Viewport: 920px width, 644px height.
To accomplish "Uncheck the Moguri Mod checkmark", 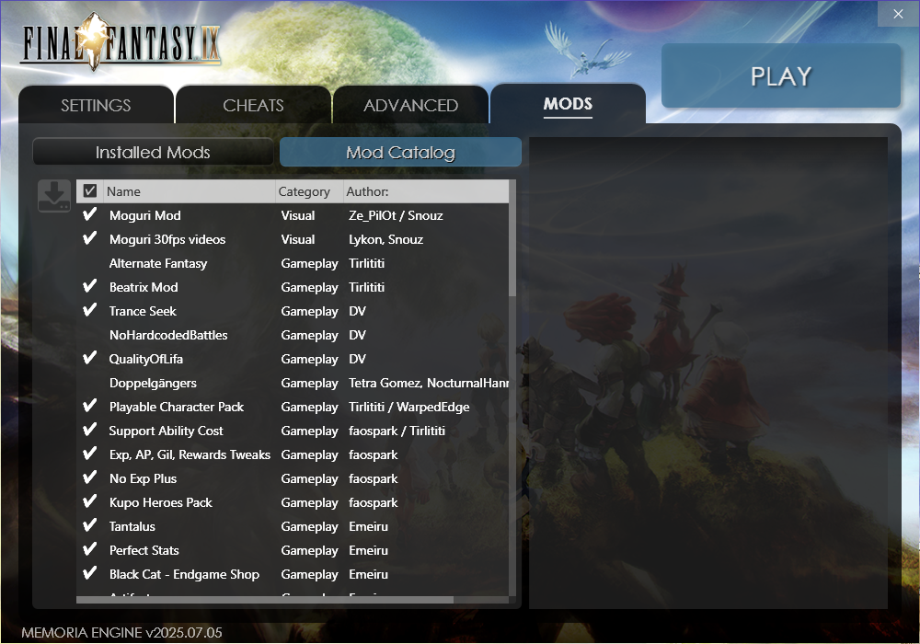I will point(90,214).
